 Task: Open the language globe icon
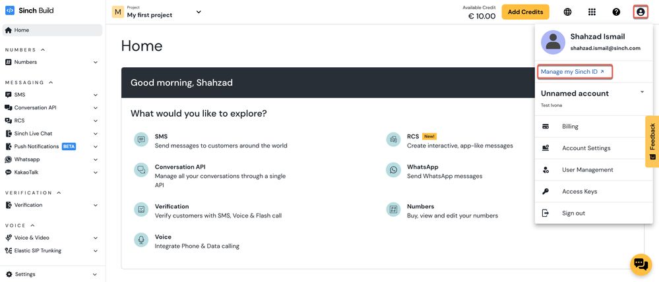pos(567,12)
